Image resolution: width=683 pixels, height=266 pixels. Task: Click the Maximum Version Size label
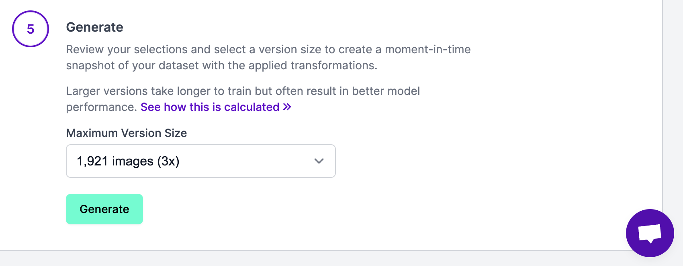coord(127,133)
